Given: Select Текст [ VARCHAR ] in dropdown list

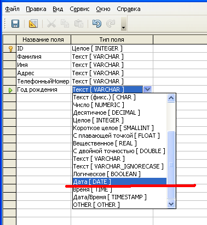Looking at the screenshot, I should pyautogui.click(x=119, y=159).
